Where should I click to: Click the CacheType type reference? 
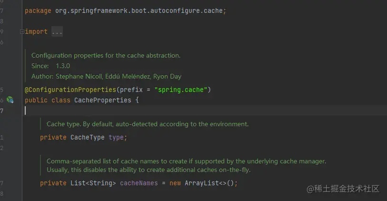tap(88, 138)
